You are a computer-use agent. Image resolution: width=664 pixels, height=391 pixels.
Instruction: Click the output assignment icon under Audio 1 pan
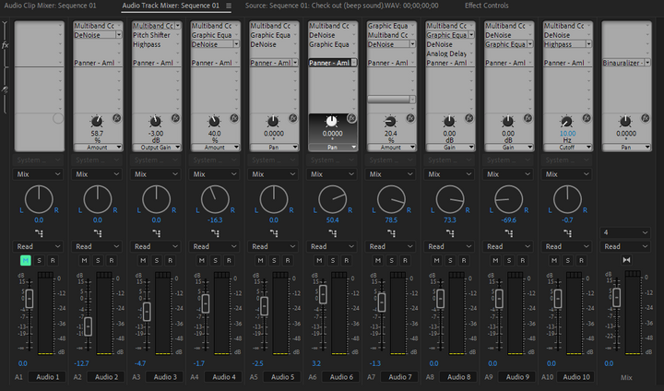pyautogui.click(x=39, y=233)
